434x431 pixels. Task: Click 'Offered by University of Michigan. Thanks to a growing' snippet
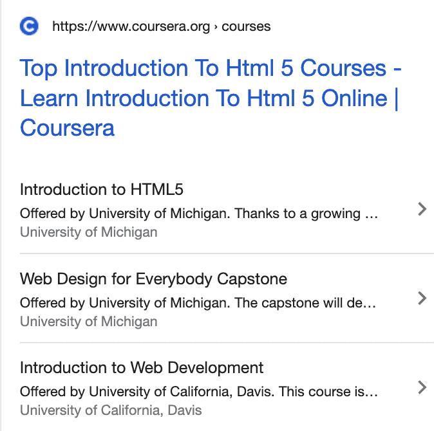click(199, 214)
